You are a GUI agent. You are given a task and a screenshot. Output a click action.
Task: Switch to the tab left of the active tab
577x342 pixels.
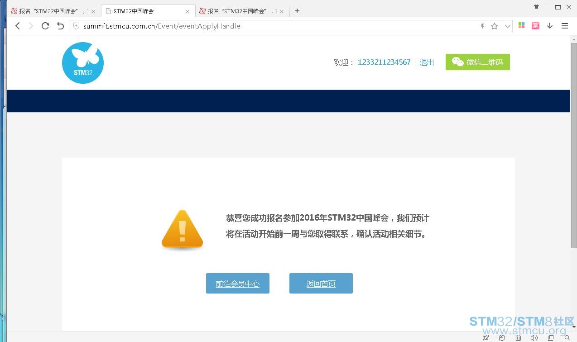pos(53,11)
